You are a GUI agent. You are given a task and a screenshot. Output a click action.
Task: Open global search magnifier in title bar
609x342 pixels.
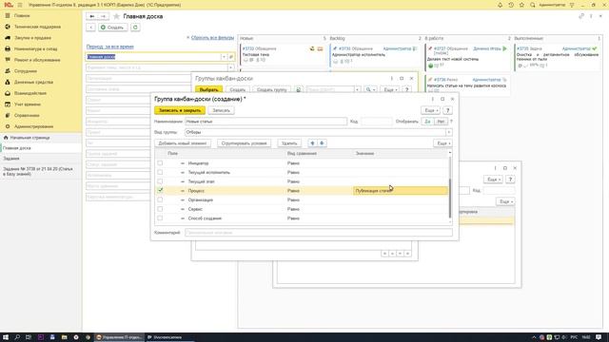click(x=533, y=5)
